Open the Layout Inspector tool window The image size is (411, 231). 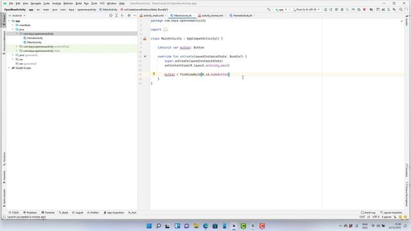pos(391,212)
